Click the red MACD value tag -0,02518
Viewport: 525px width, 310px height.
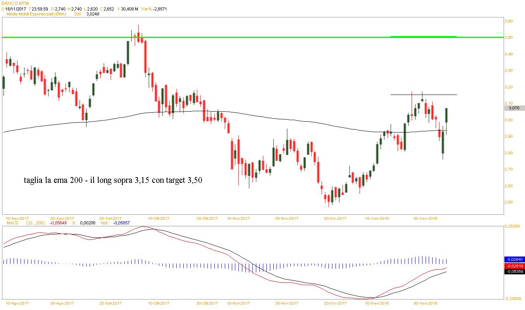click(x=513, y=266)
